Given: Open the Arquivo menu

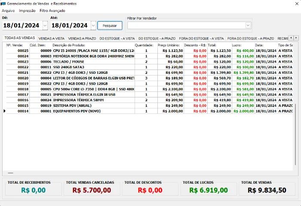Looking at the screenshot, I should click(8, 11).
